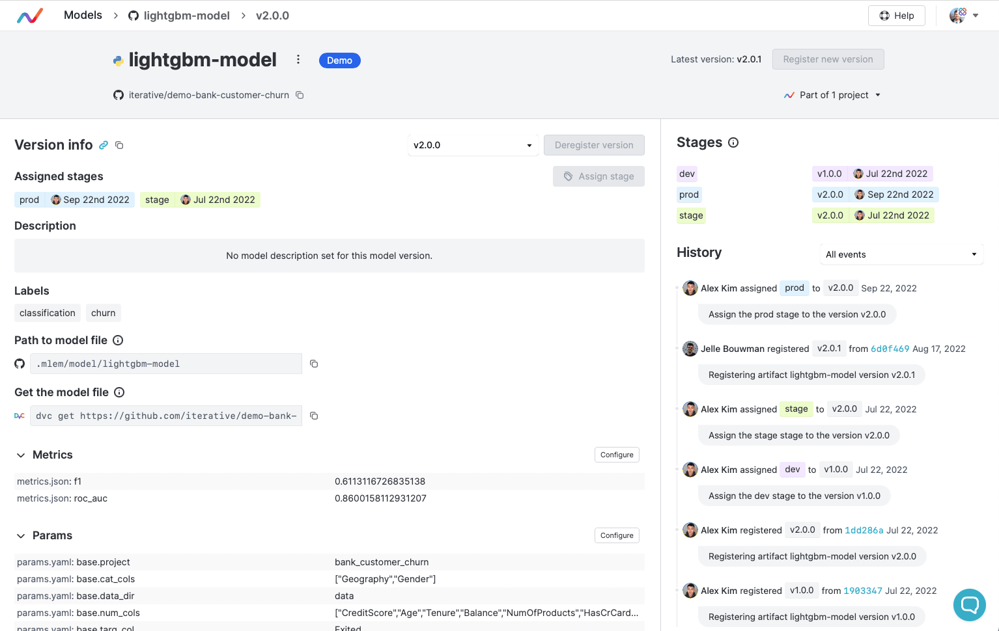Click Latest version: v2.0.1 text
Viewport: 999px width, 631px height.
(x=716, y=59)
